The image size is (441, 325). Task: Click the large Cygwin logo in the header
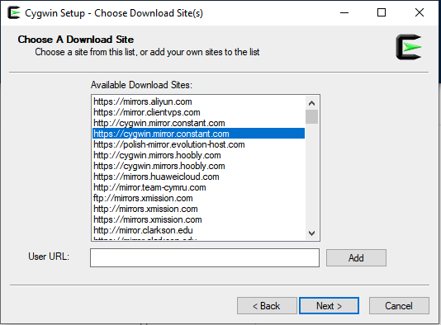pos(408,47)
